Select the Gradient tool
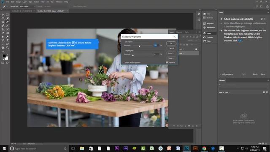 click(x=8, y=33)
